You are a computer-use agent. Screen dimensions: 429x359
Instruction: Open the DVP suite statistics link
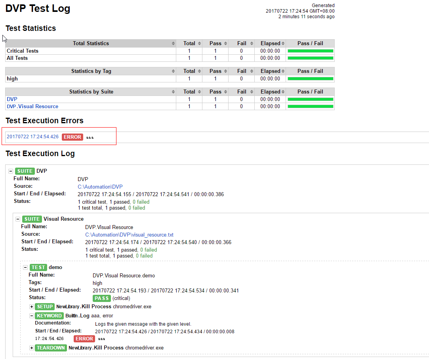point(12,99)
